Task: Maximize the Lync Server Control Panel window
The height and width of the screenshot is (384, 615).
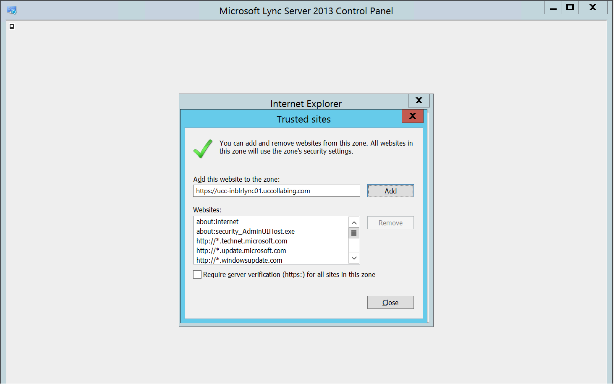Action: [x=570, y=8]
